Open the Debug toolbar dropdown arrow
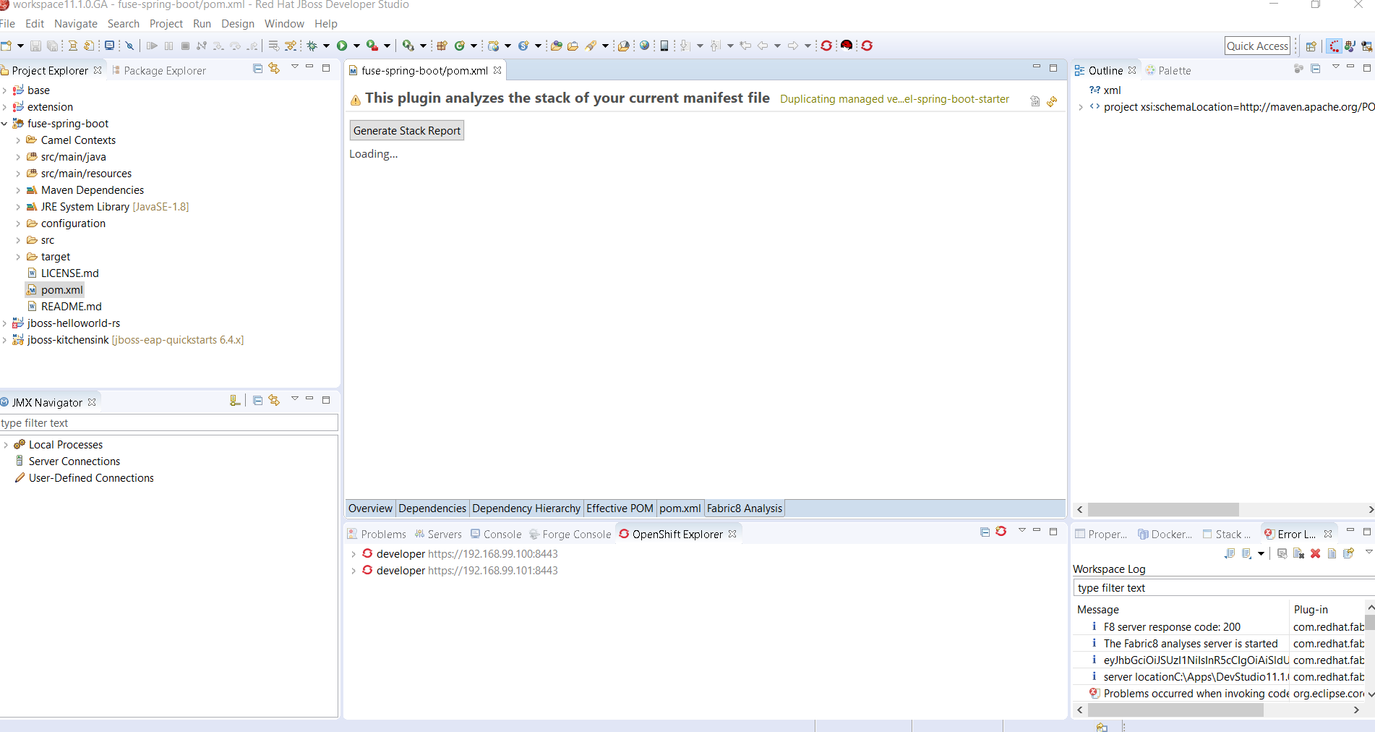The image size is (1375, 732). [326, 46]
